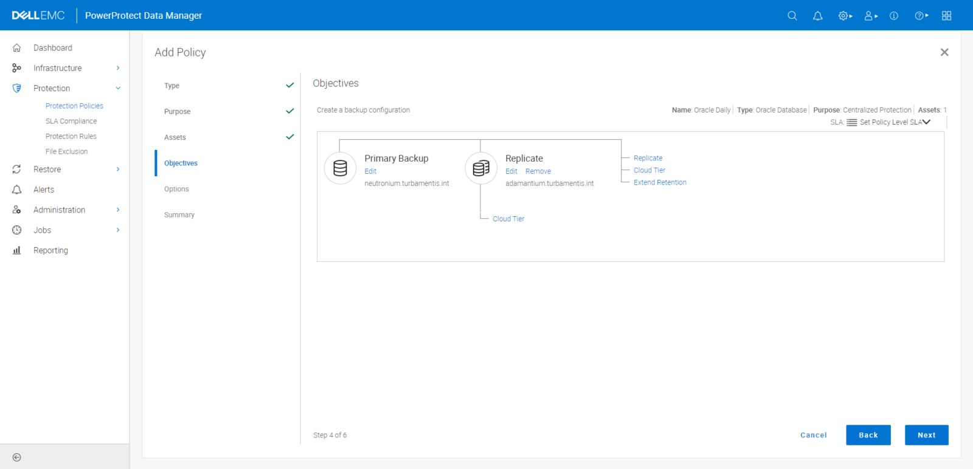Screen dimensions: 973x469
Task: Click the SLA list icon
Action: (x=852, y=122)
